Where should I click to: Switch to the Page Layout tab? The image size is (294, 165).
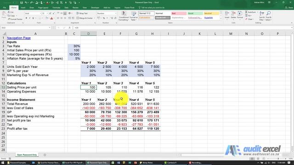[43, 8]
